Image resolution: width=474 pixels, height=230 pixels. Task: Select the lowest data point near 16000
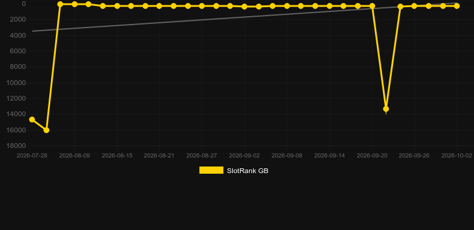[46, 130]
